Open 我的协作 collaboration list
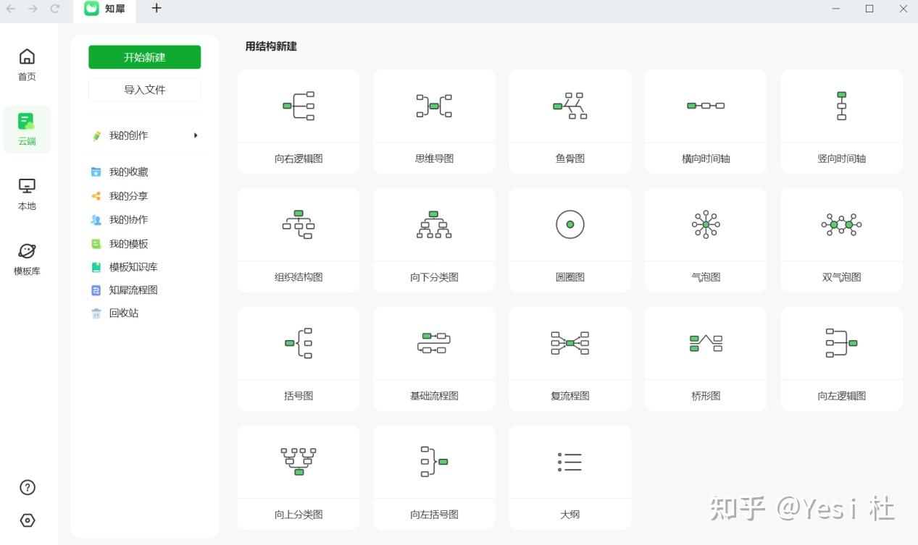The image size is (918, 545). coord(128,219)
